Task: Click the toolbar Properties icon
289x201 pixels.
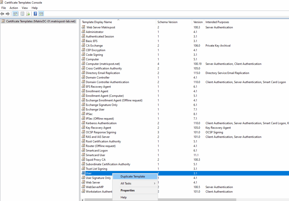Action: 22,14
